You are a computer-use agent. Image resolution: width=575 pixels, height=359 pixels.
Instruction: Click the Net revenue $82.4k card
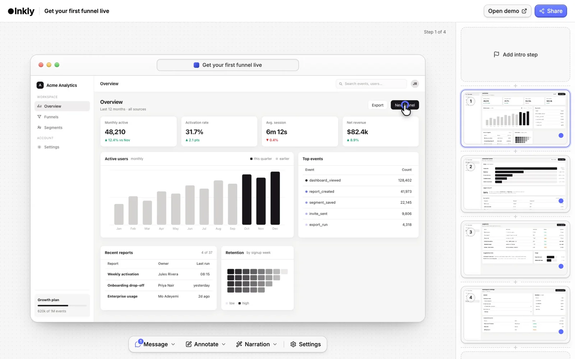[380, 131]
